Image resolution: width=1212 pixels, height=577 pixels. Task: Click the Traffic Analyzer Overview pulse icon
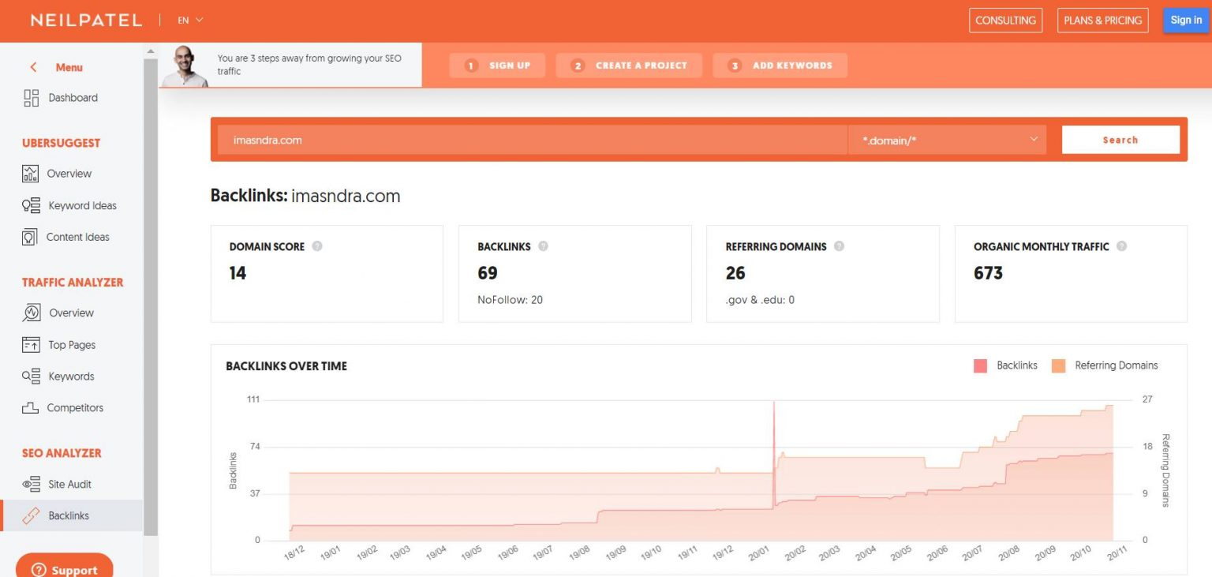tap(31, 313)
